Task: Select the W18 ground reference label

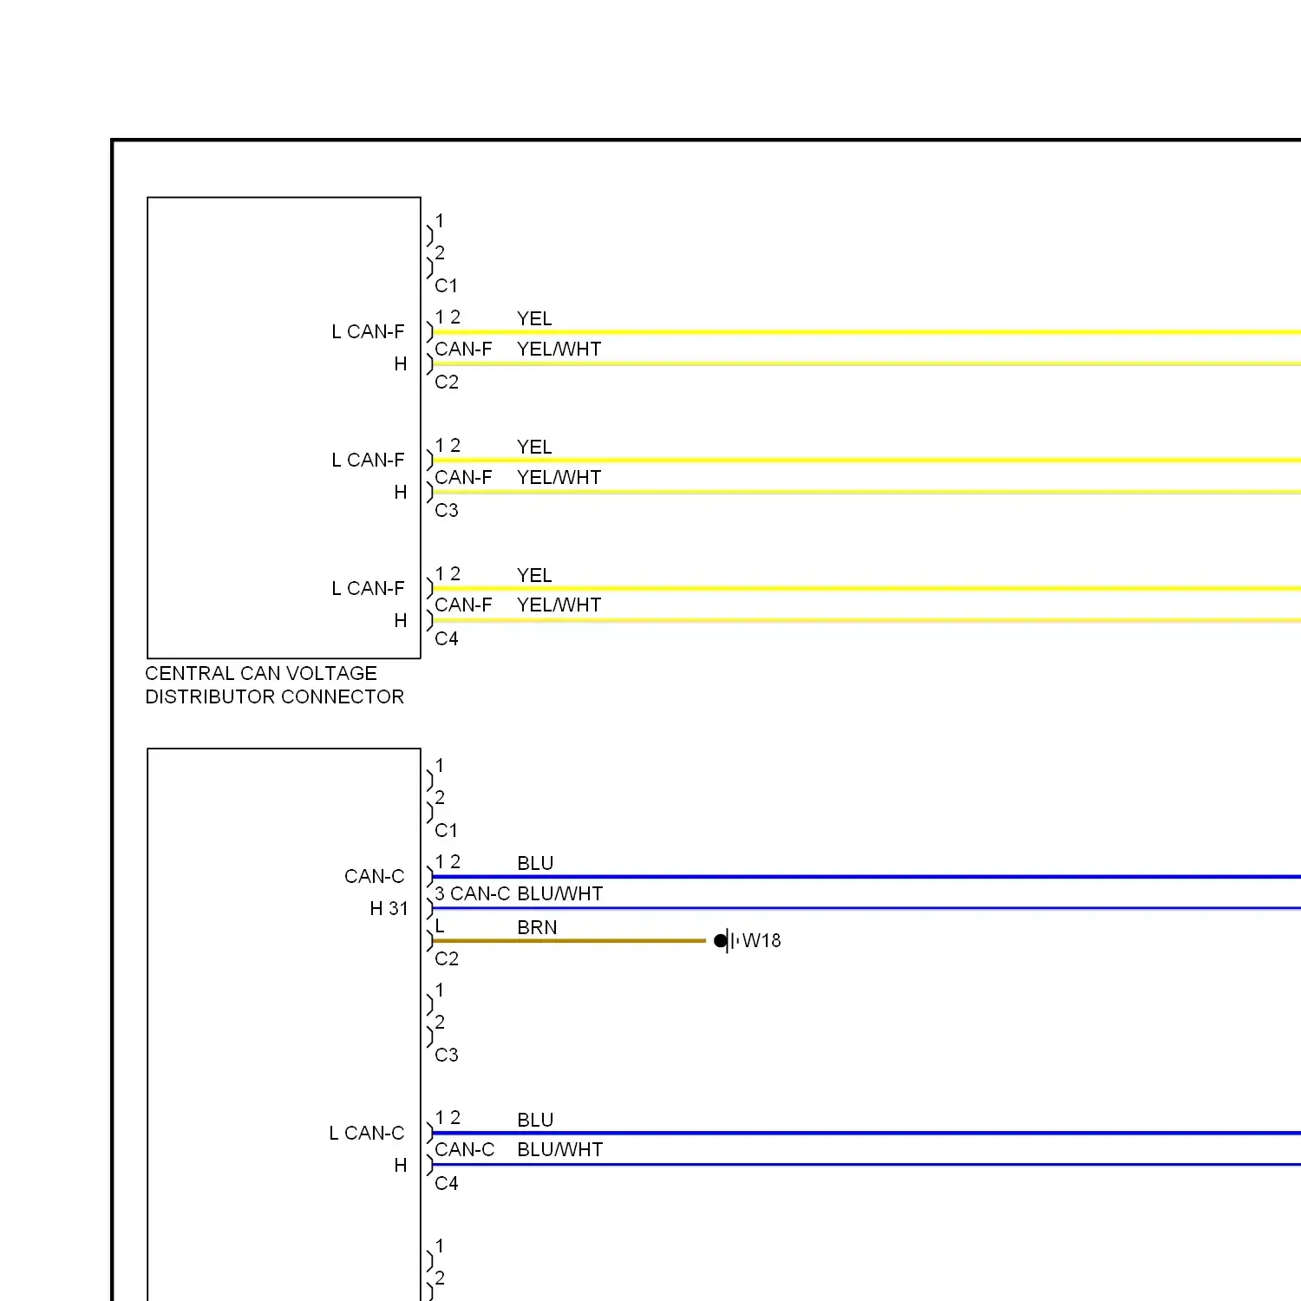Action: (762, 940)
